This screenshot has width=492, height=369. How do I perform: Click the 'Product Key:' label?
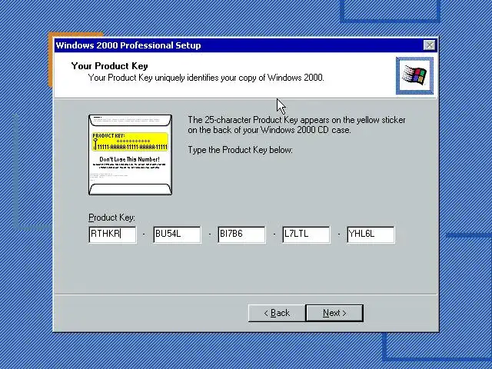click(111, 218)
